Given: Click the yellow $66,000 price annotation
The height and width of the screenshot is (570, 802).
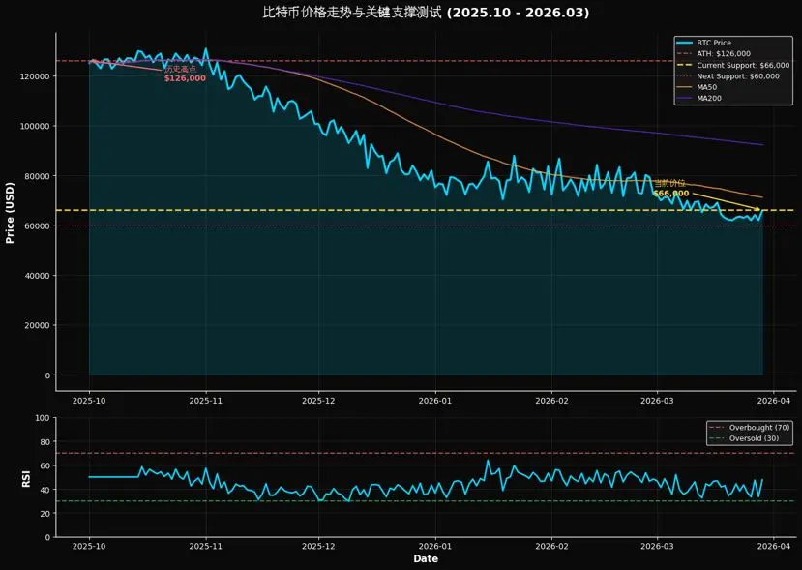Looking at the screenshot, I should (670, 194).
